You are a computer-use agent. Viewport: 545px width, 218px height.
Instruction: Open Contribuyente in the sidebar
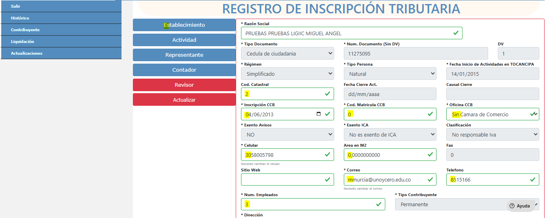point(61,30)
